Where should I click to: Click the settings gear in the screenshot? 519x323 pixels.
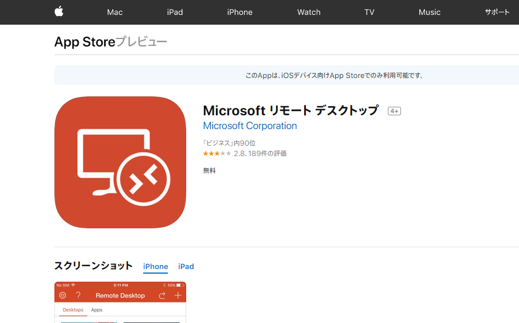[62, 295]
